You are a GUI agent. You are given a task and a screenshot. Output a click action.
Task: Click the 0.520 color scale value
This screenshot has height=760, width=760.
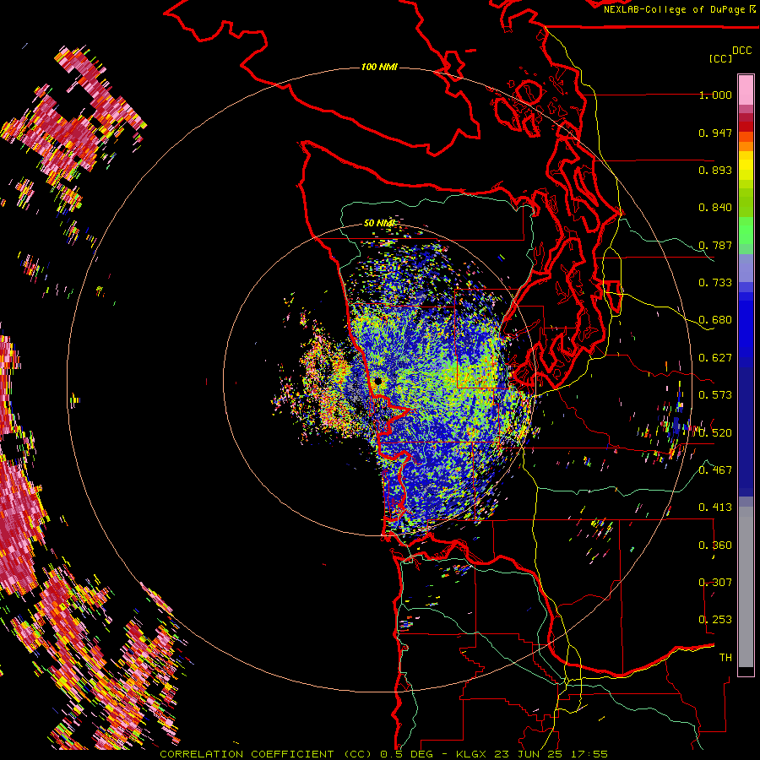point(715,433)
